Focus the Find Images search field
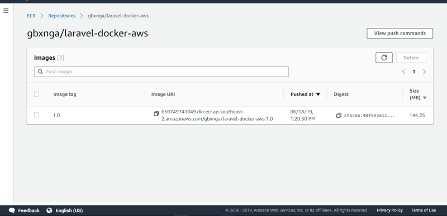The width and height of the screenshot is (447, 216). (x=161, y=71)
